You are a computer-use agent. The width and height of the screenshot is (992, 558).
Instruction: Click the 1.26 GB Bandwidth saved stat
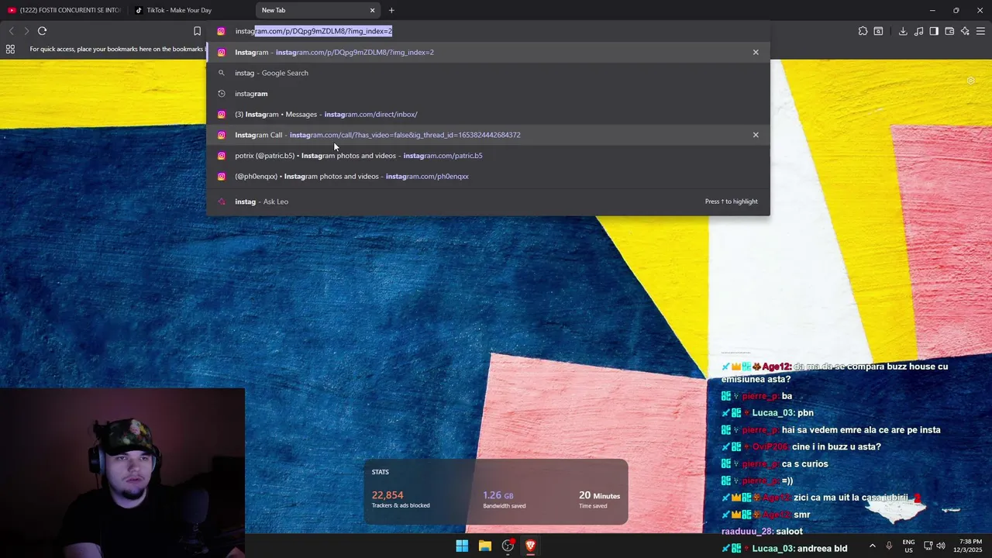(x=504, y=500)
